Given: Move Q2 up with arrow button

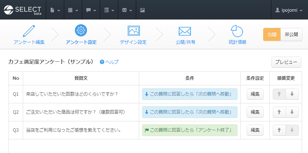Looking at the screenshot, I should pyautogui.click(x=279, y=112).
